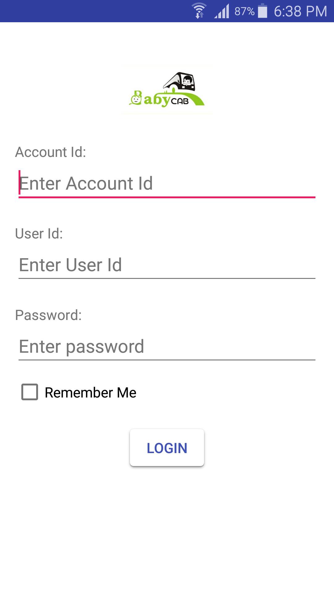Tap the 'User Id:' label

[39, 233]
